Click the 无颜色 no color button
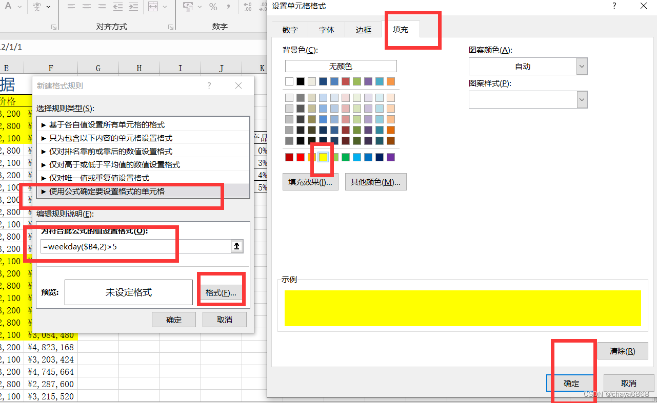657x403 pixels. click(x=341, y=66)
